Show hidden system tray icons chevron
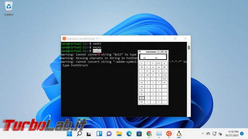 click(x=203, y=134)
